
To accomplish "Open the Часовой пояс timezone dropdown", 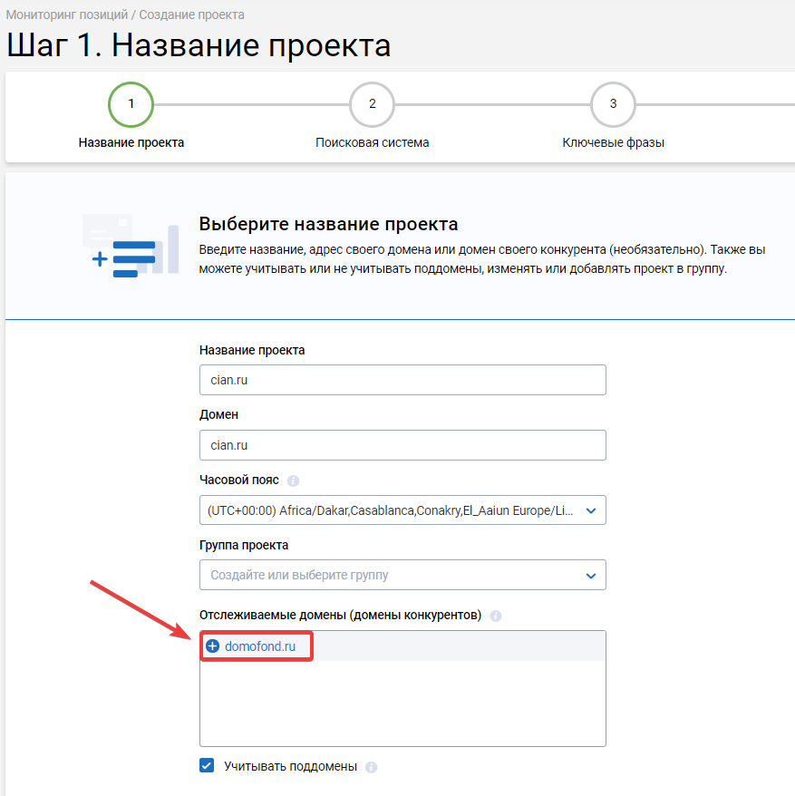I will [402, 510].
